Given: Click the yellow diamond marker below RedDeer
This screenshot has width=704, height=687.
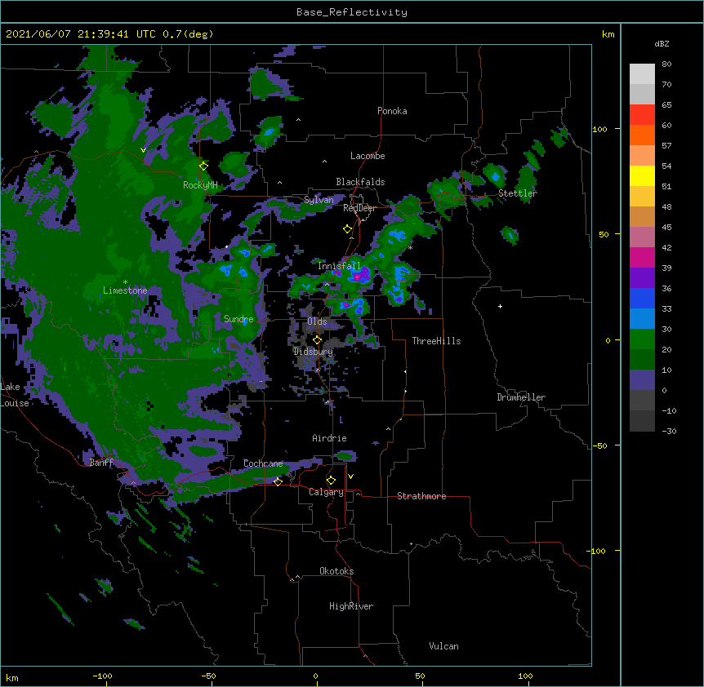Looking at the screenshot, I should [x=347, y=229].
